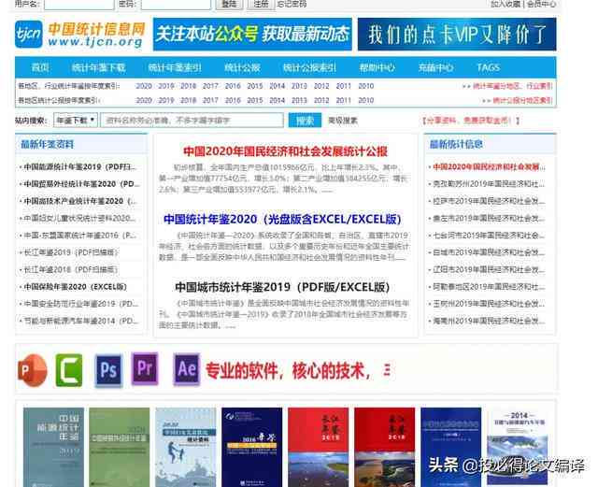Click the blue 搜索 search button
598x487 pixels.
coord(305,121)
